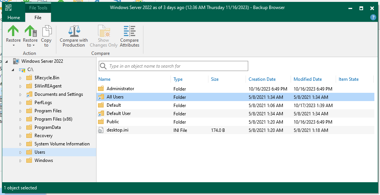380x195 pixels.
Task: Click the 1 object selected status text
Action: (20, 188)
